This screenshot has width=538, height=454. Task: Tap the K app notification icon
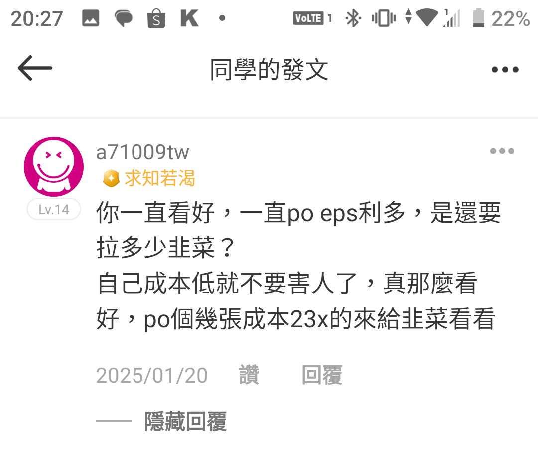(189, 18)
